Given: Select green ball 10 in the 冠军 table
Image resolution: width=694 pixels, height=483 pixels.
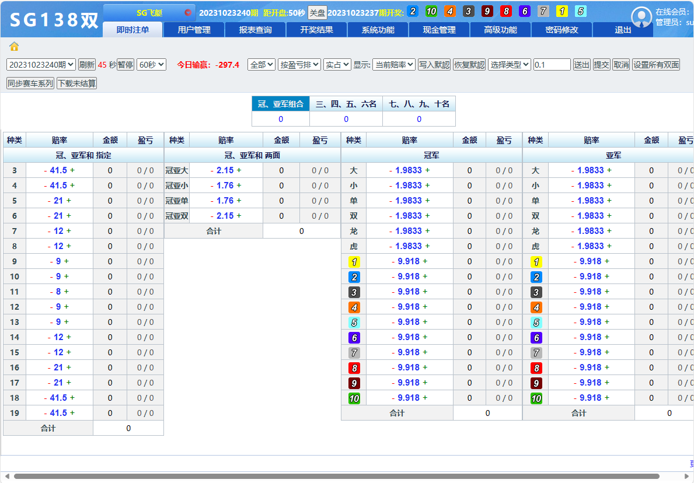Looking at the screenshot, I should pyautogui.click(x=354, y=398).
